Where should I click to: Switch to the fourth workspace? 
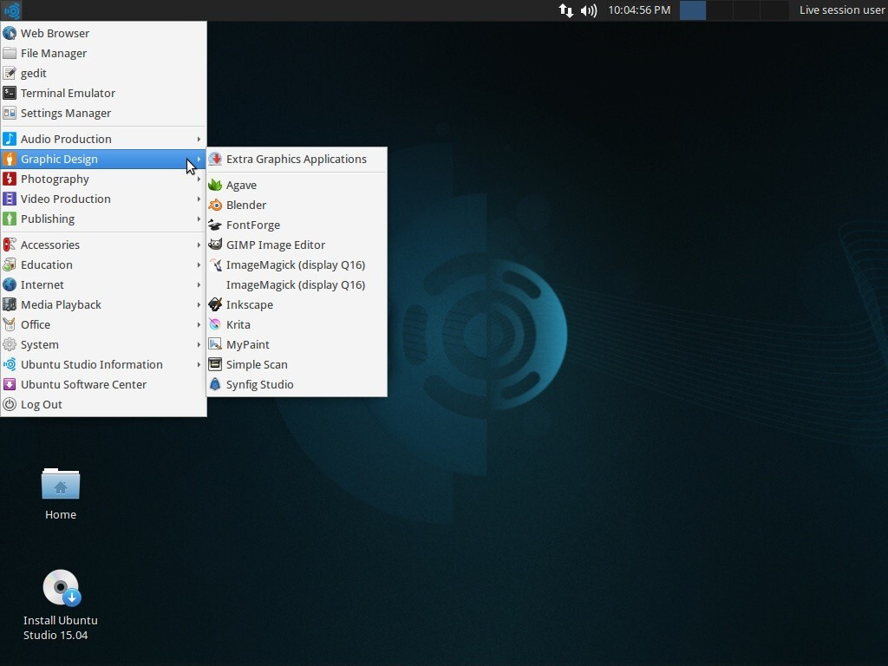tap(774, 10)
